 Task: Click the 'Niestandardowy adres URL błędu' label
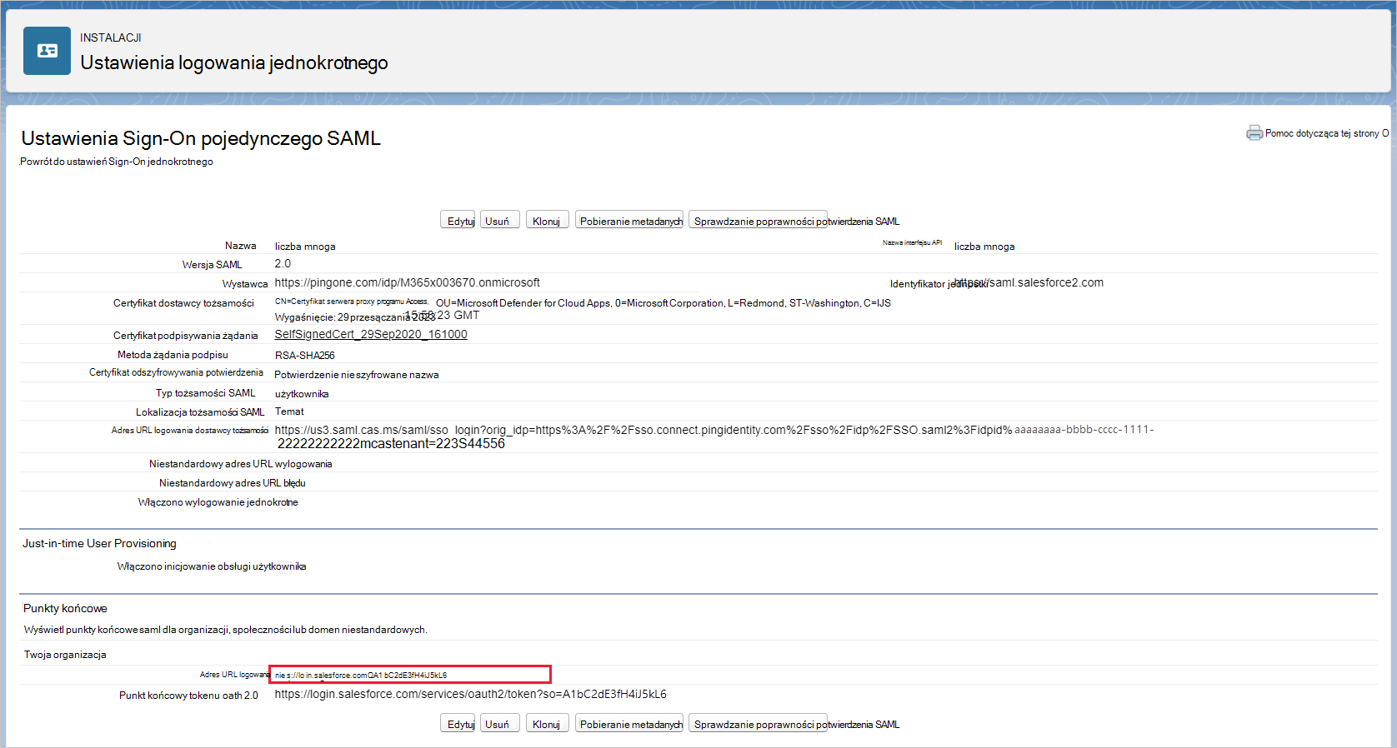[233, 483]
